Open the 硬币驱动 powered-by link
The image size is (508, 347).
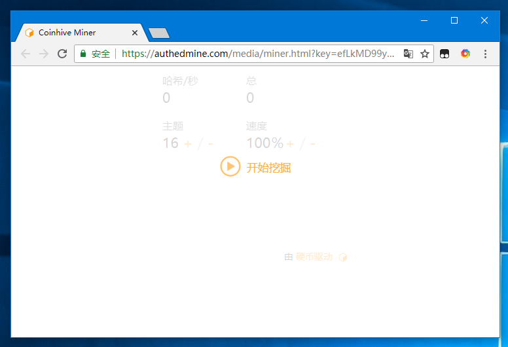314,257
